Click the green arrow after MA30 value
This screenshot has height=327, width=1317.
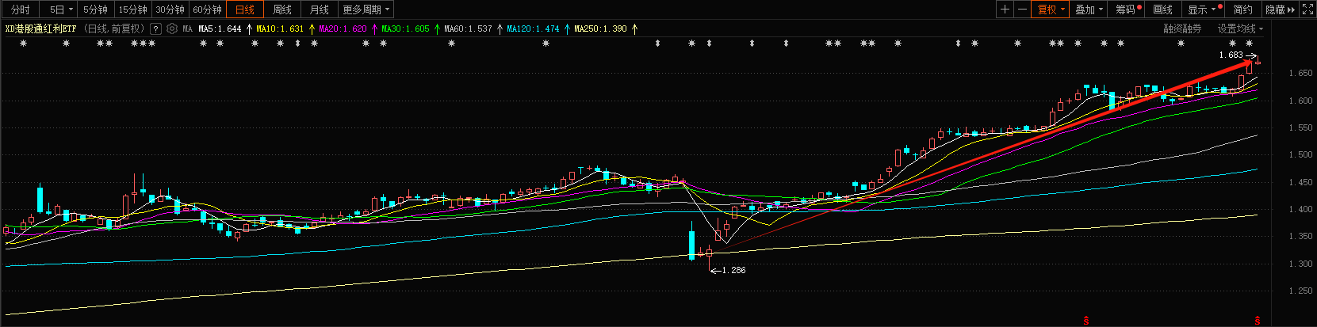pos(437,29)
